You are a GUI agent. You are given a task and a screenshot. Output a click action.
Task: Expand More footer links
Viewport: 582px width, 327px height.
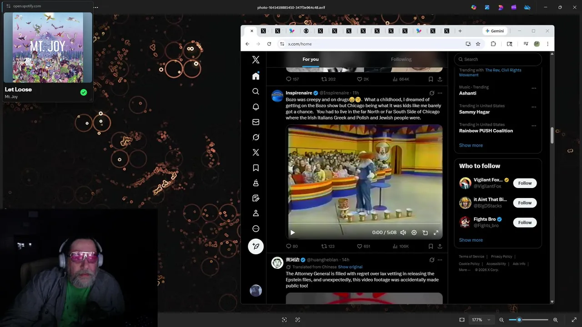pos(464,270)
